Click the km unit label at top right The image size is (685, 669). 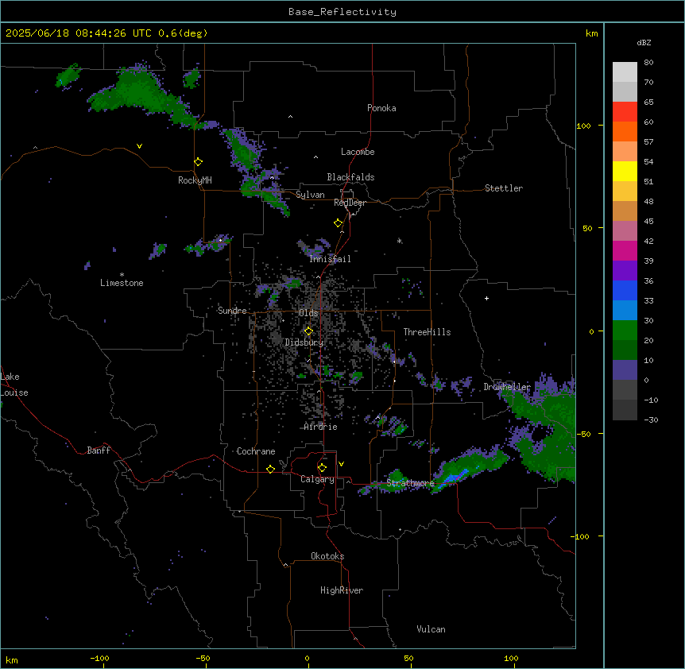pos(591,33)
